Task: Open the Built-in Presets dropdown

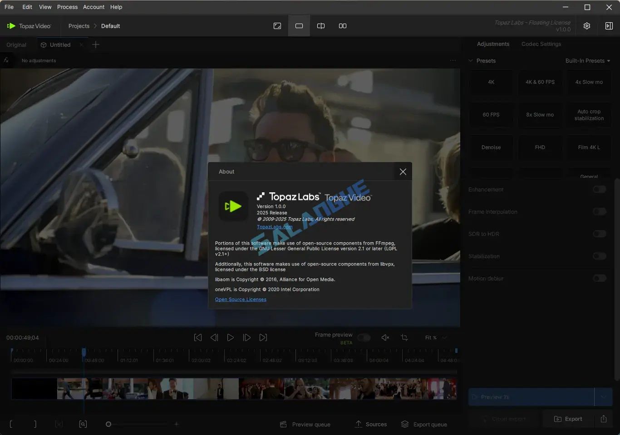Action: tap(587, 61)
